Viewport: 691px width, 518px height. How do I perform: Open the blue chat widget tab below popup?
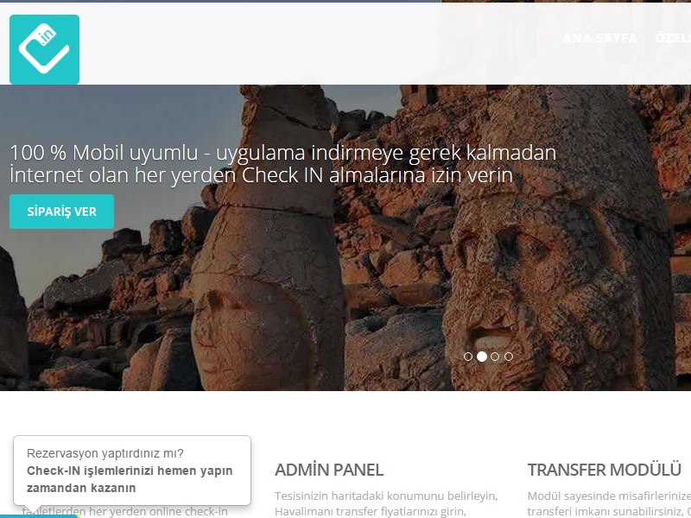(40, 515)
